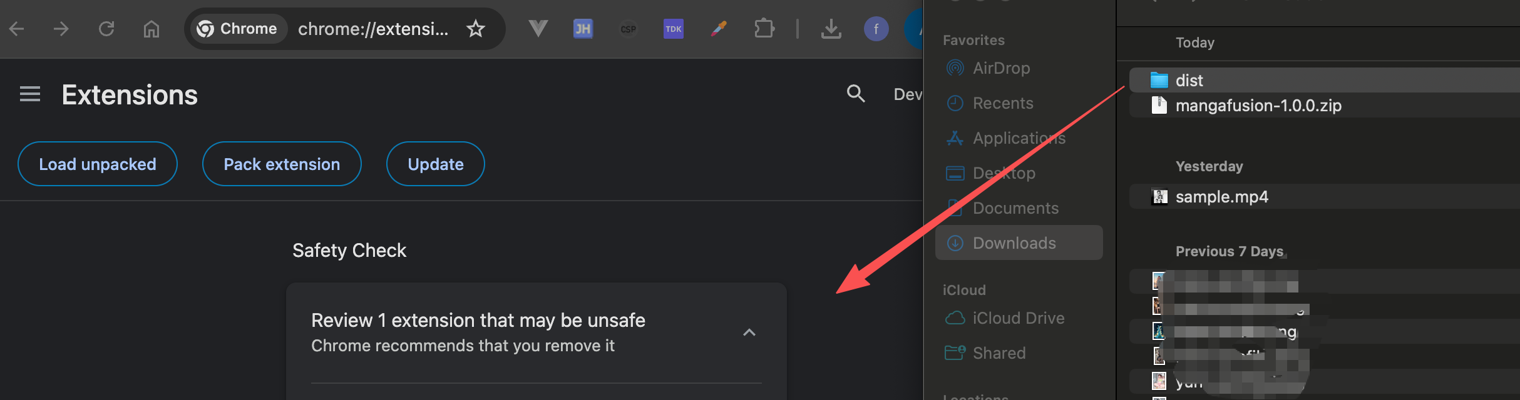Collapse the unsafe extension review panel
This screenshot has height=400, width=1520.
click(749, 332)
